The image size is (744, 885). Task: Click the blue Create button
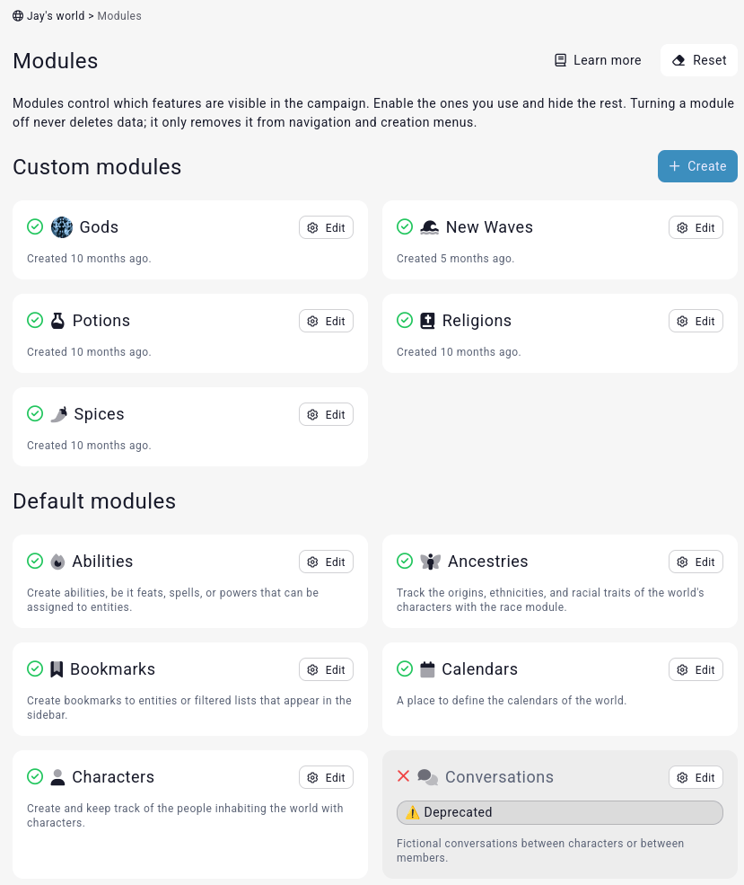pos(697,166)
